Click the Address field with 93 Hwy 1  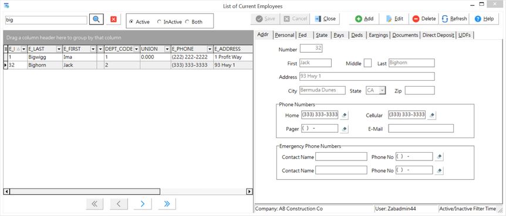(367, 76)
